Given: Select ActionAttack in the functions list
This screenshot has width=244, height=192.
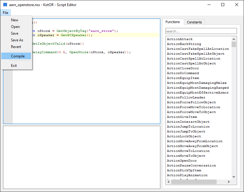Looking at the screenshot, I should 180,39.
